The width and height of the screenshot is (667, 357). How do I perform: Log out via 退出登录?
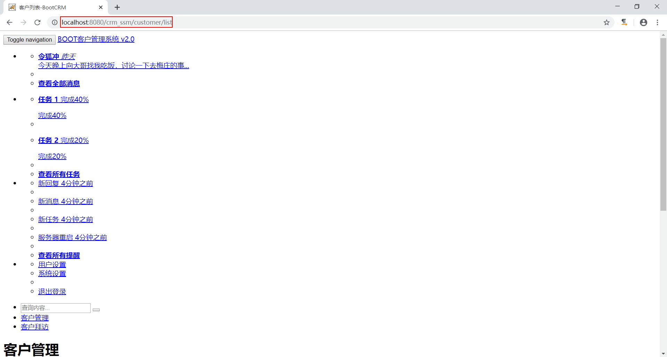pyautogui.click(x=52, y=291)
